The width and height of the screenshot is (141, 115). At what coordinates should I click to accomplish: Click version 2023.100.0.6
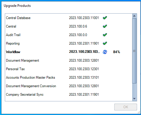click(78, 26)
